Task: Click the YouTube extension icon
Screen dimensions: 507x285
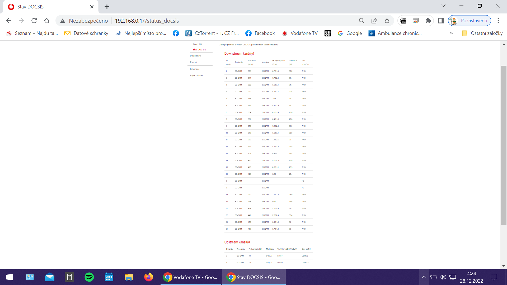Action: coord(403,21)
